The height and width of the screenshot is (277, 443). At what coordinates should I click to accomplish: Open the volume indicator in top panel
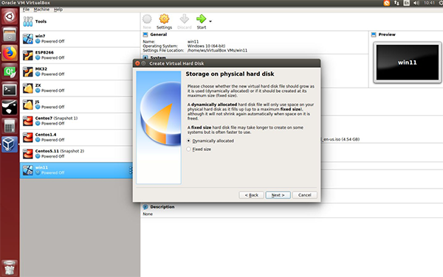416,3
